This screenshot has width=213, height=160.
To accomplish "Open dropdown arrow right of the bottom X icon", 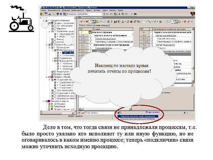I will pos(188,113).
